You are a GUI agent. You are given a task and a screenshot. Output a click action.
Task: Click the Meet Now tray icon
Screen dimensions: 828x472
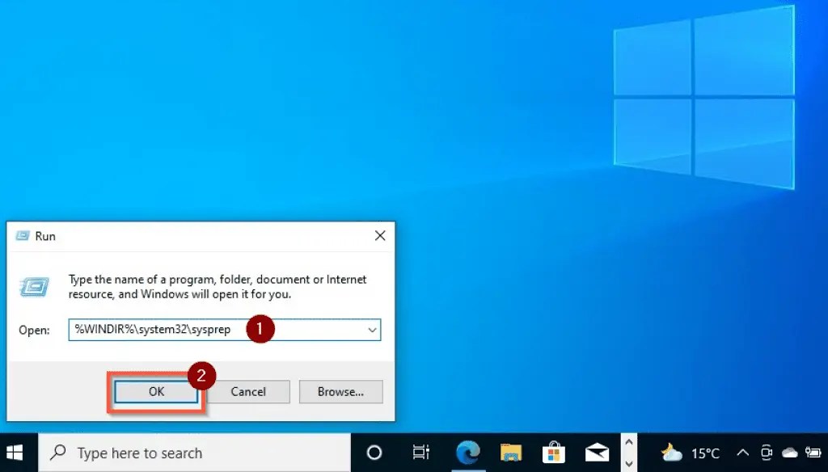pos(767,453)
